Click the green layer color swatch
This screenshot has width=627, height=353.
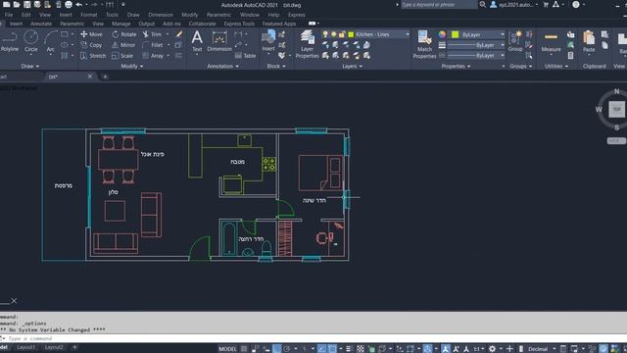[x=351, y=34]
